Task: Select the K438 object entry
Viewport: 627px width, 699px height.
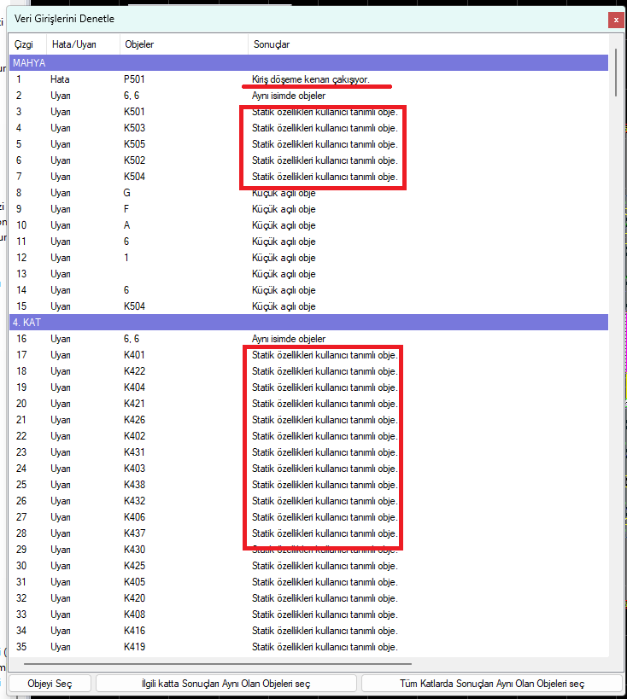Action: [134, 485]
